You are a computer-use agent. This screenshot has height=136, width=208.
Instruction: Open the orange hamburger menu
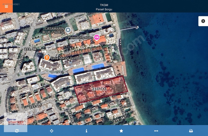pos(6,6)
